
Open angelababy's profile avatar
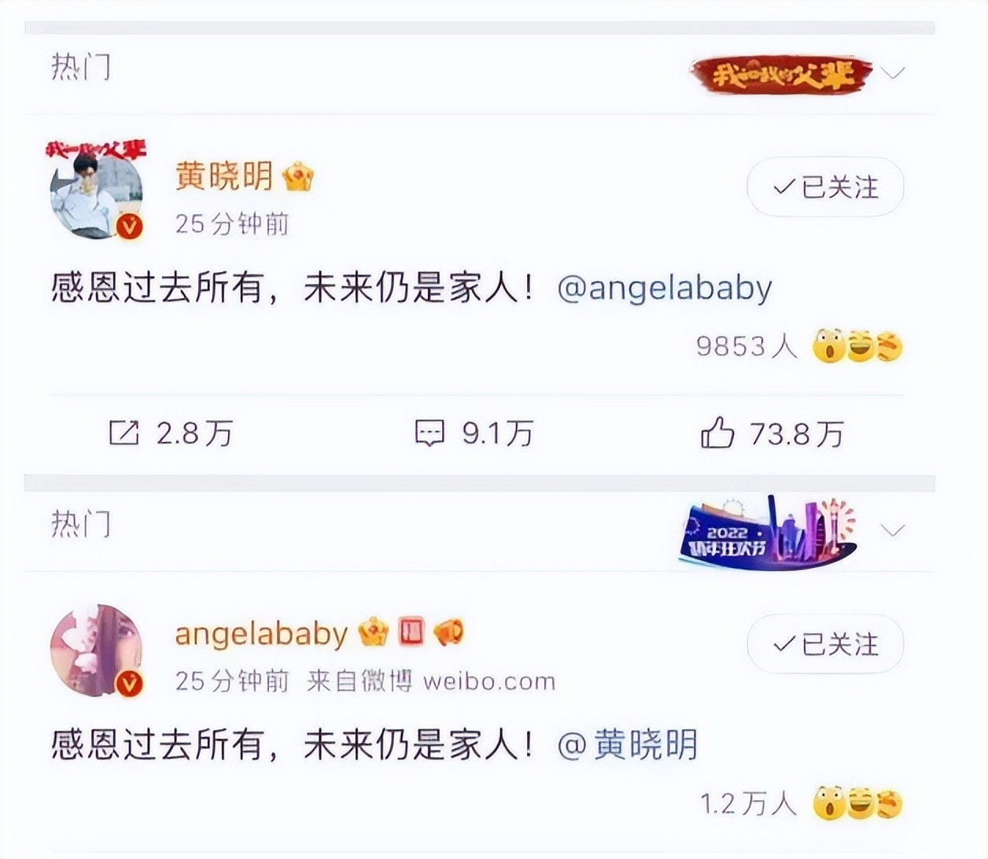click(97, 650)
